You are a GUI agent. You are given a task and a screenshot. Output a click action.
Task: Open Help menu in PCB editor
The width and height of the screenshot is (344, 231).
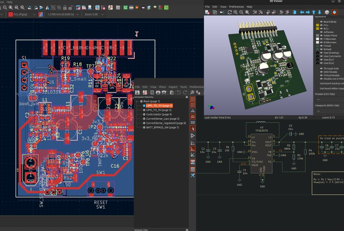(9, 2)
